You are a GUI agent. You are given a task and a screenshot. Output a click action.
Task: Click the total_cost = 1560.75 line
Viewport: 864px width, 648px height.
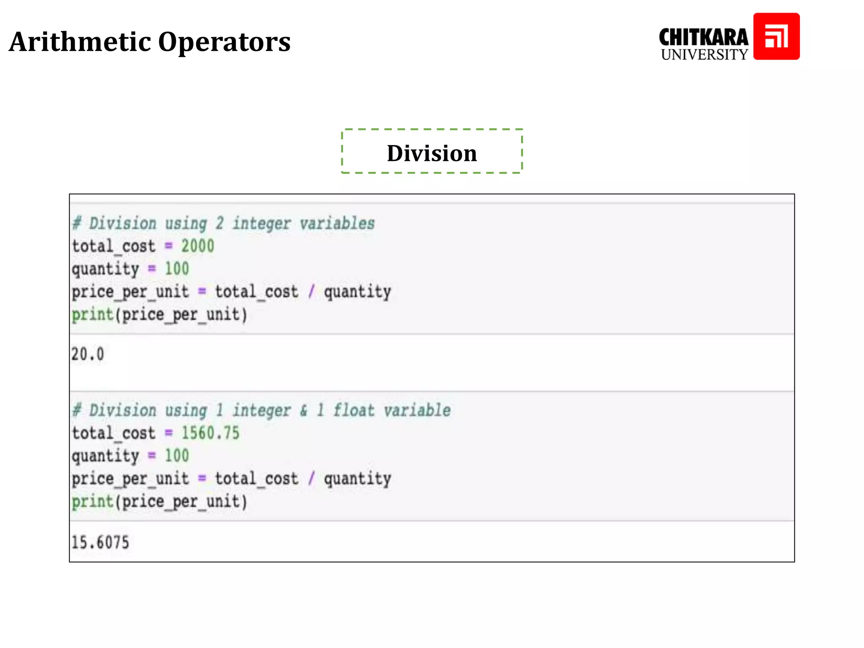156,433
